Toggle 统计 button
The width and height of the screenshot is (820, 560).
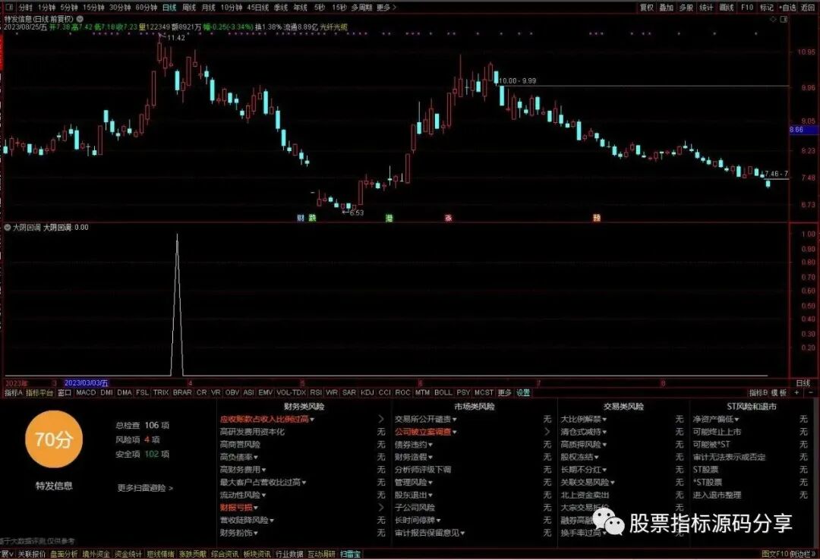click(x=706, y=8)
